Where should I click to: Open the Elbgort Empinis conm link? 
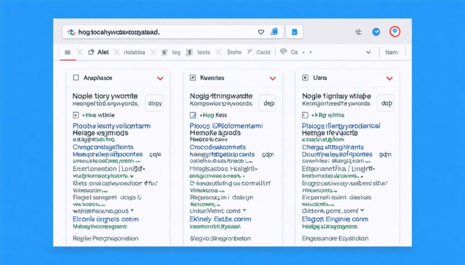pos(335,219)
